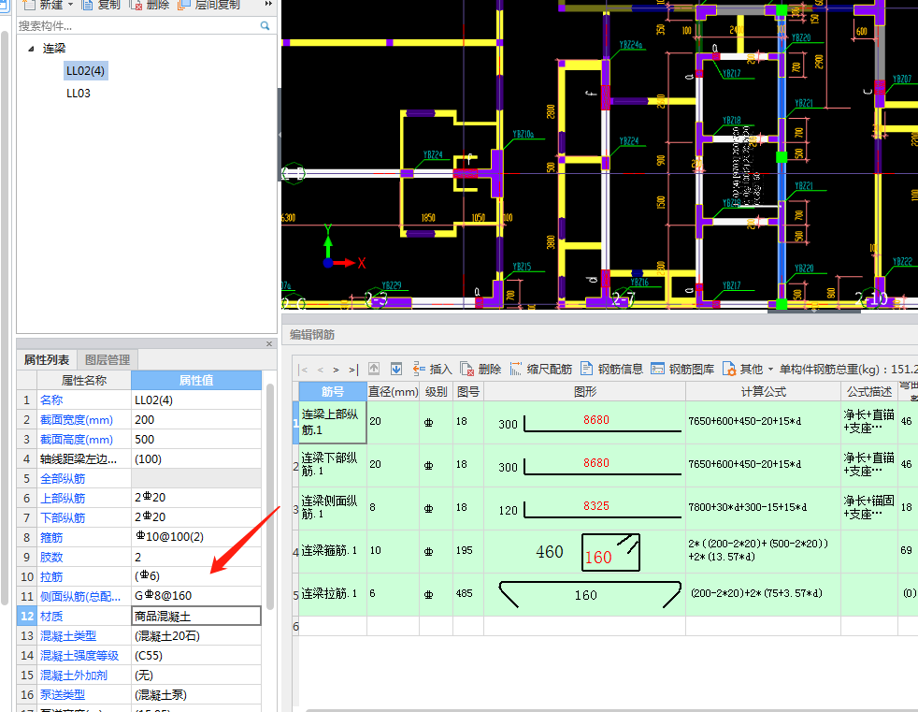Collapse the 连梁 tree node

point(31,49)
